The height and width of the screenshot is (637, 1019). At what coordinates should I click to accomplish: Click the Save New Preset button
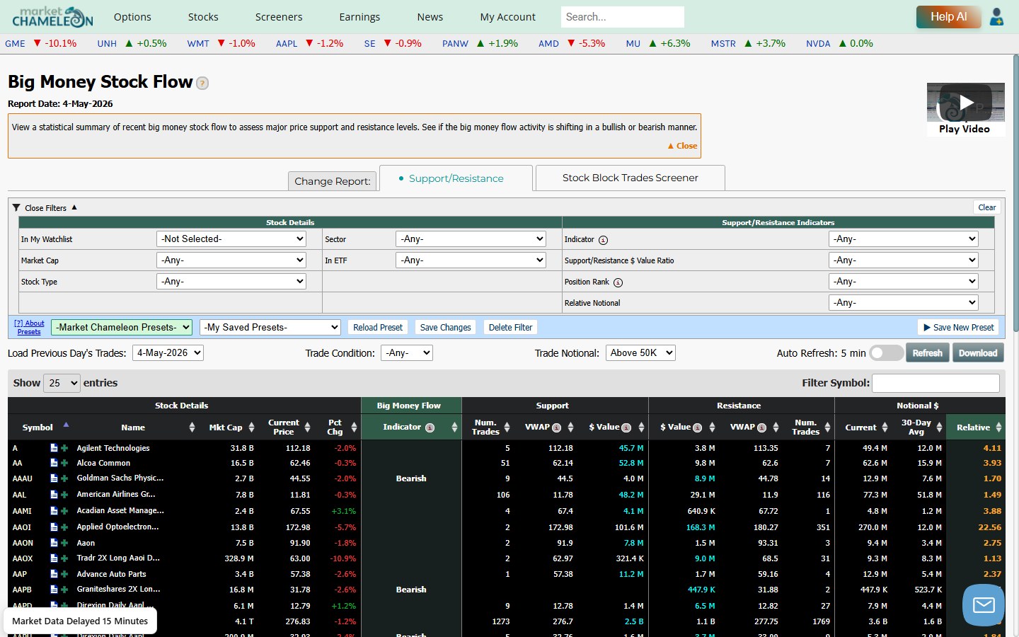(x=959, y=327)
